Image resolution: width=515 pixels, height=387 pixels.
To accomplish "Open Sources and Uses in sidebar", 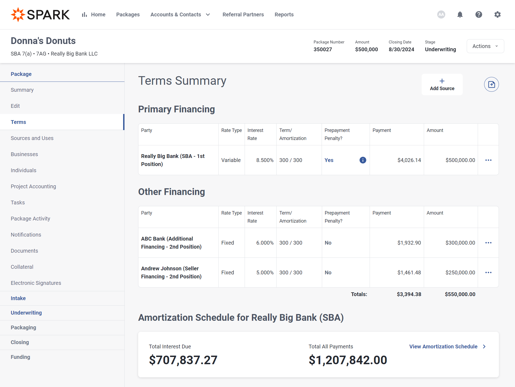I will [x=62, y=138].
